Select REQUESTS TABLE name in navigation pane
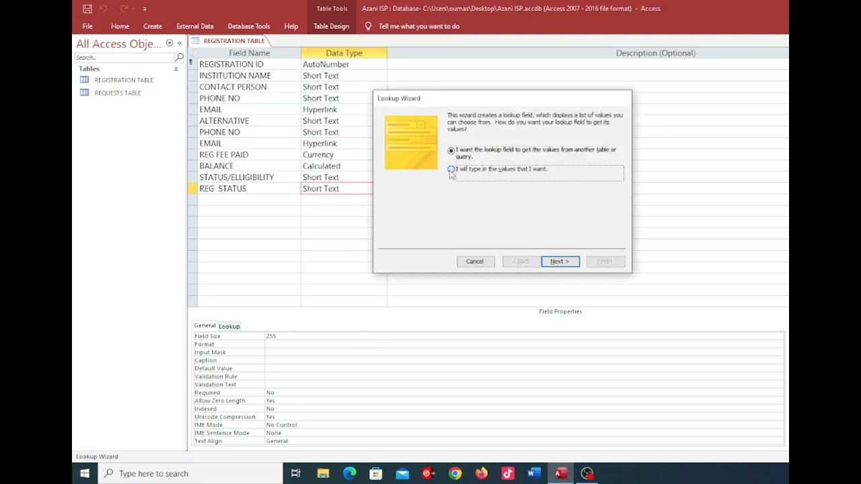Viewport: 861px width, 484px height. (x=118, y=93)
